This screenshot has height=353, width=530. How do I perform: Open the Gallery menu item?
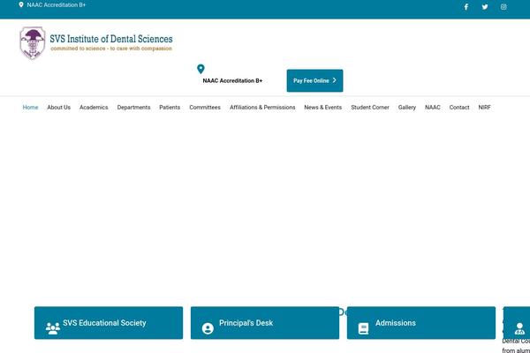pos(407,107)
